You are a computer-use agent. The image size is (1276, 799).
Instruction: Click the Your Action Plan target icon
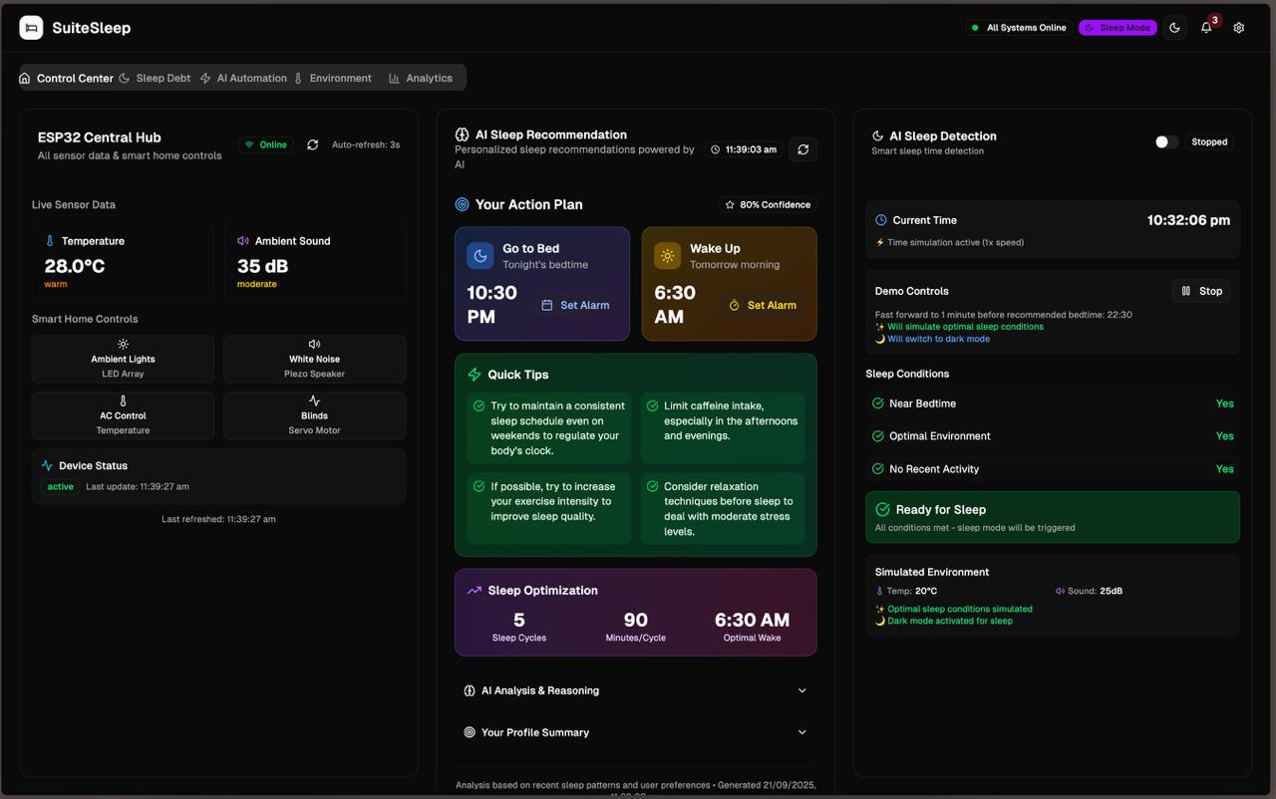[462, 204]
